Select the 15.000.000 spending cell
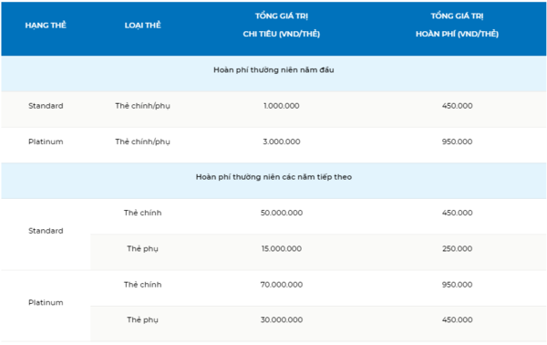The width and height of the screenshot is (547, 345). (x=282, y=248)
